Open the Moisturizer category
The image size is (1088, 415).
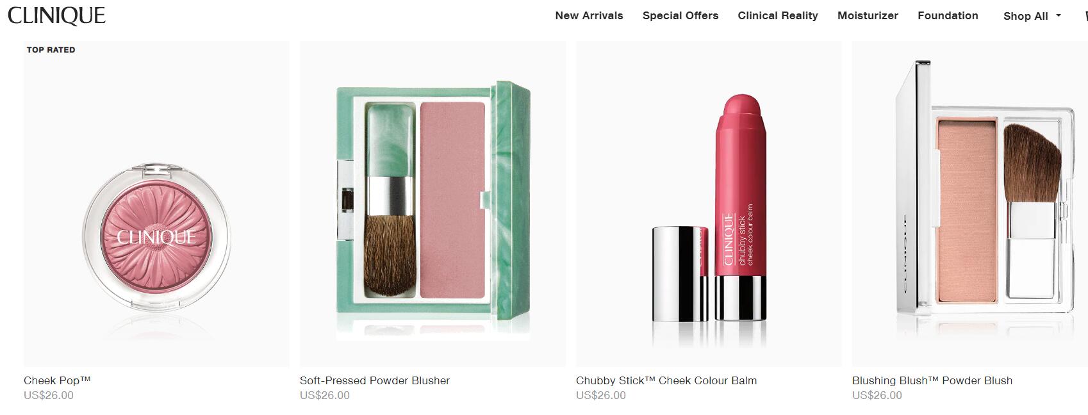(868, 15)
